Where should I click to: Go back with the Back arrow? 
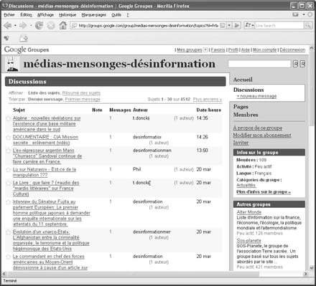(8, 25)
